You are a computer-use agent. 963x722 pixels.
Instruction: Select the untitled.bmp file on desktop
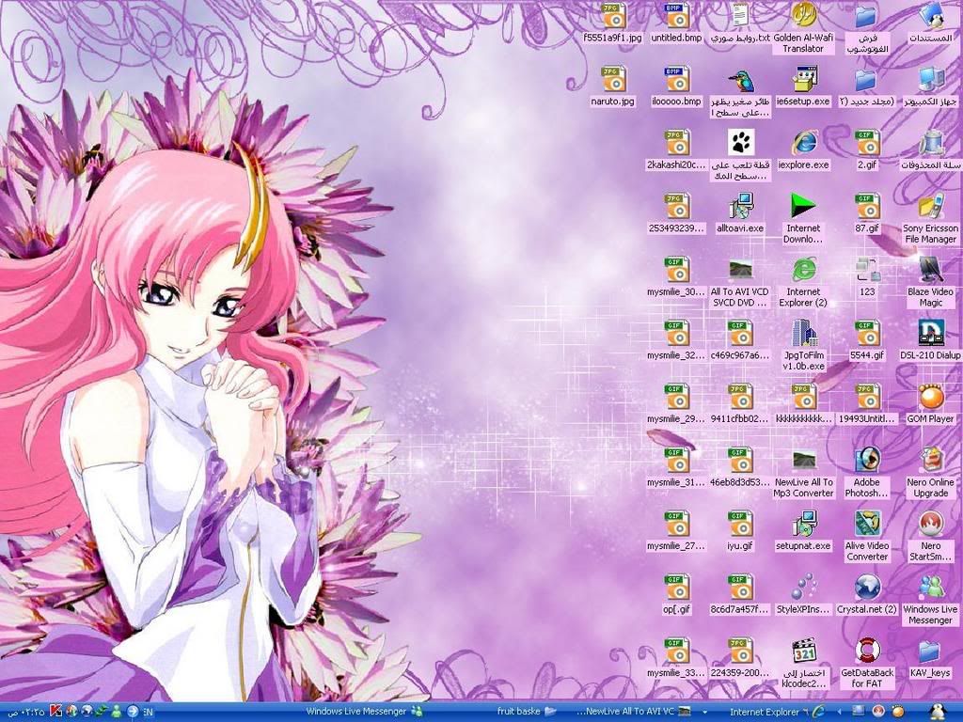676,16
